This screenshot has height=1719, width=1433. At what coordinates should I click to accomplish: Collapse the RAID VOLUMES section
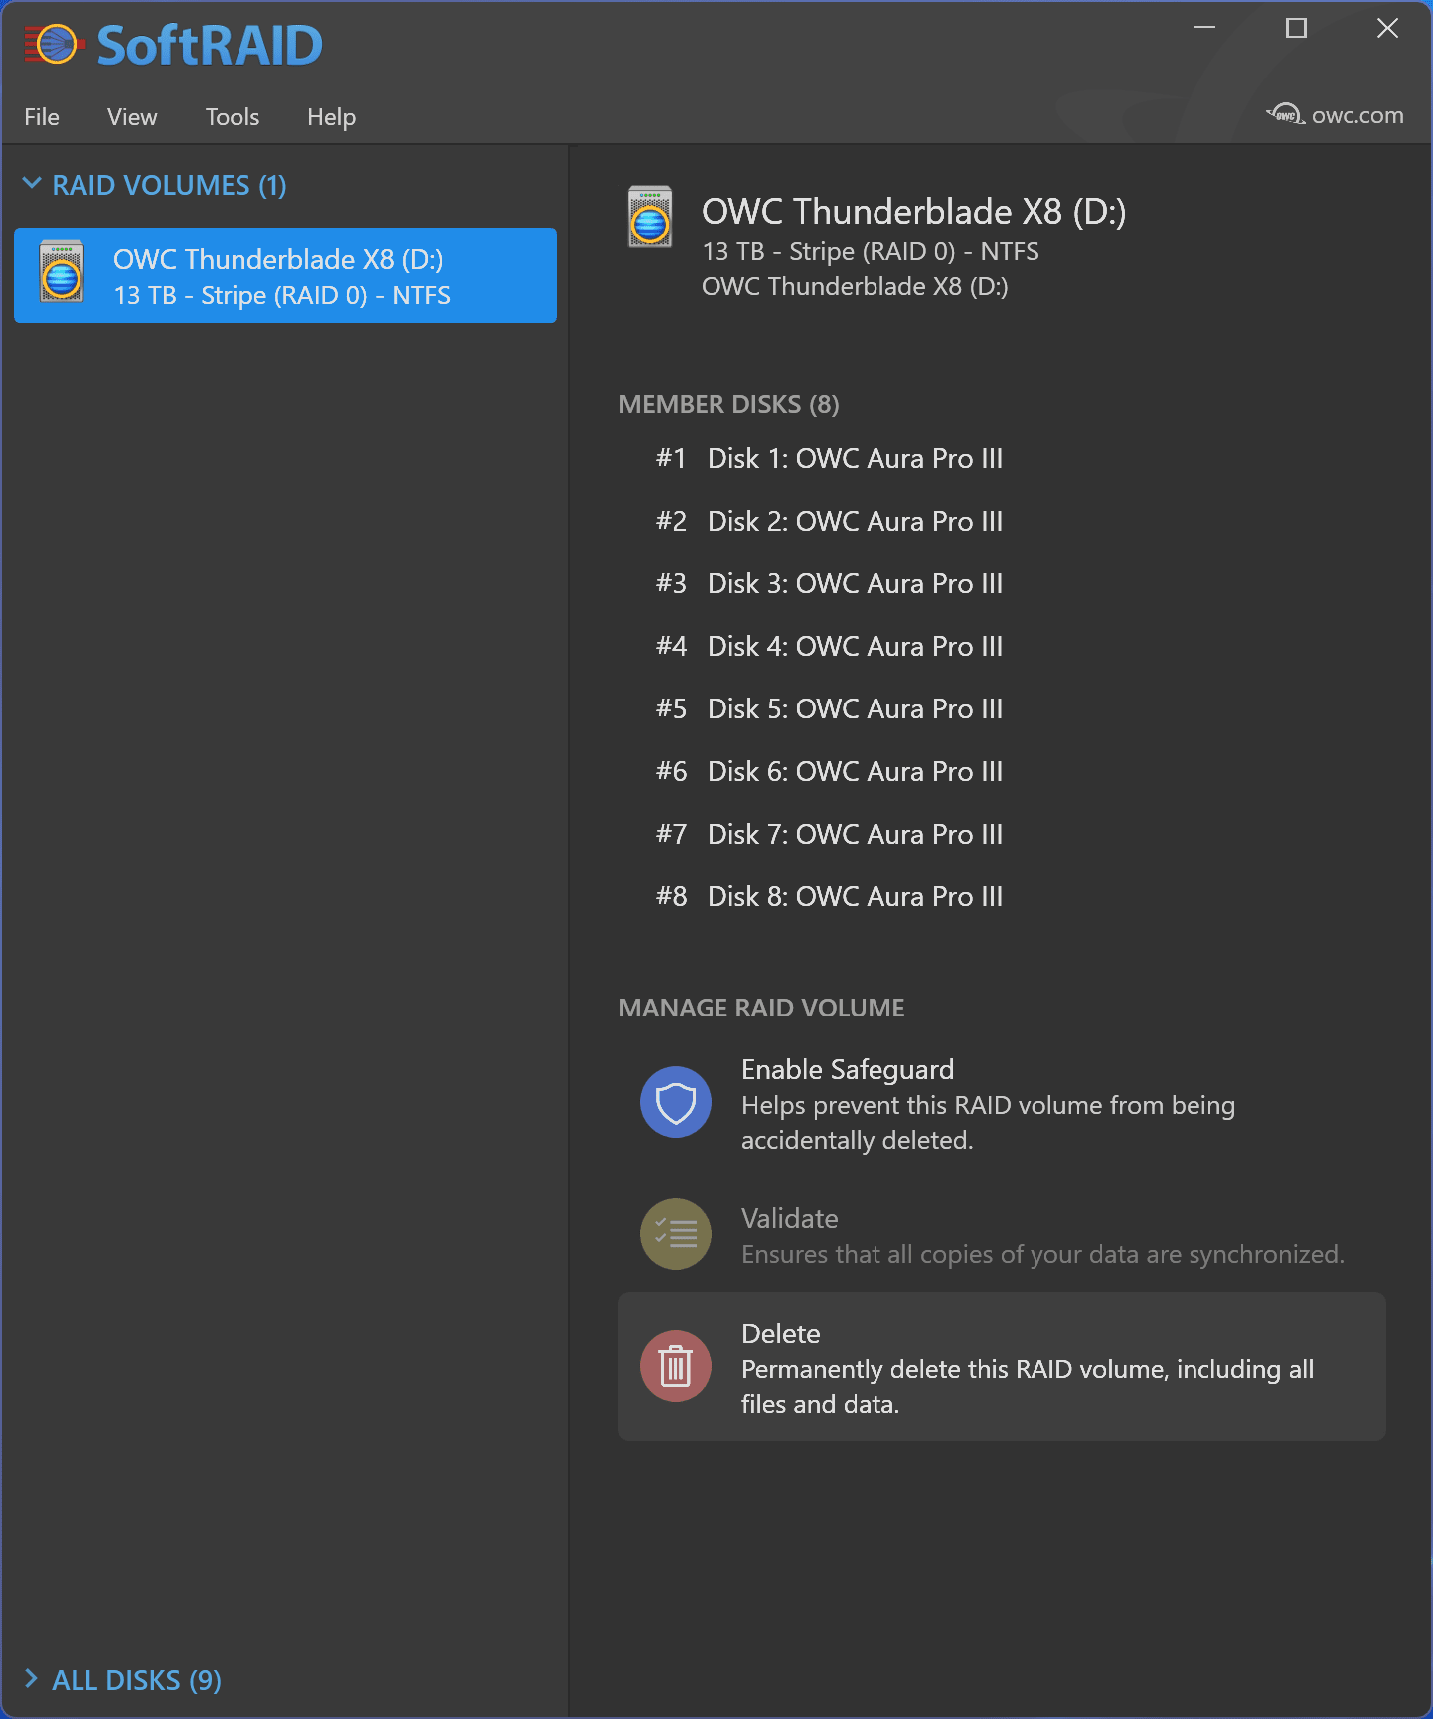(x=32, y=184)
